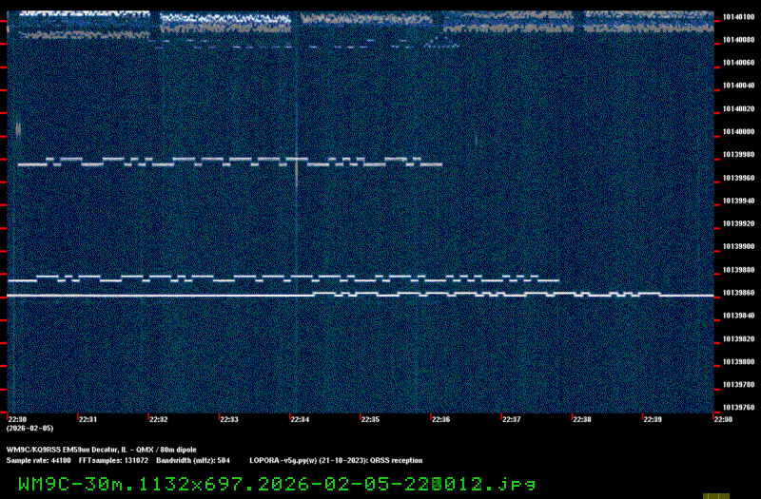
Task: Click the 10139980 frequency label
Action: click(738, 155)
